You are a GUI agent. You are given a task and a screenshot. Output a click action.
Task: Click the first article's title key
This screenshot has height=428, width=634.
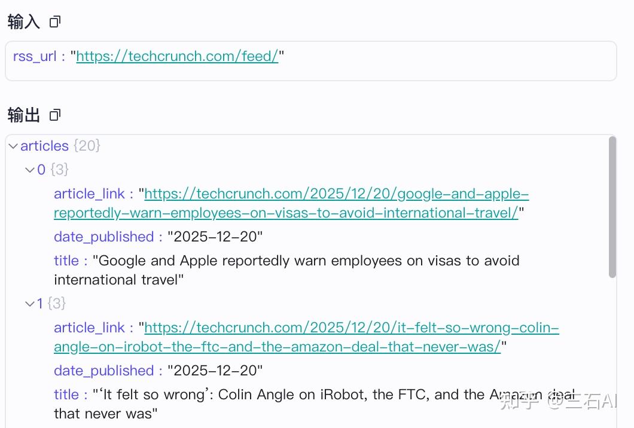coord(66,261)
